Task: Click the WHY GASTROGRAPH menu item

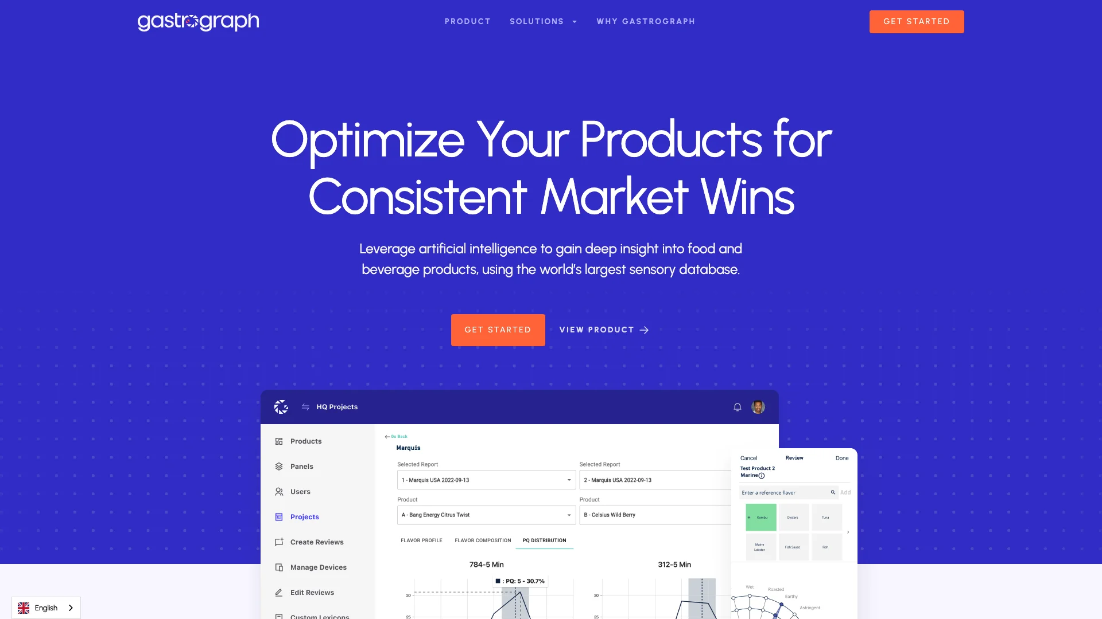Action: tap(646, 21)
